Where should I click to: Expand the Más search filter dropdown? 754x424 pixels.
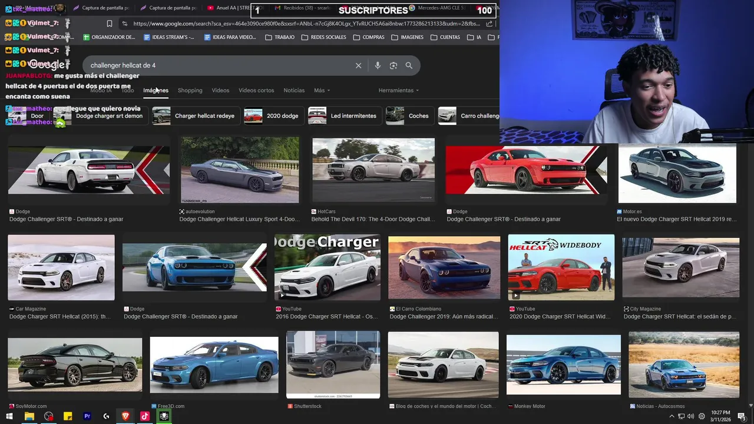click(x=322, y=90)
